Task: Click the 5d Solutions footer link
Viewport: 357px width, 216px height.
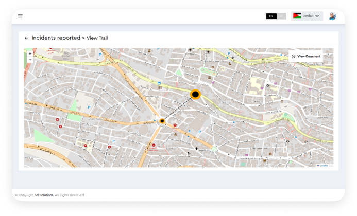Action: (44, 195)
